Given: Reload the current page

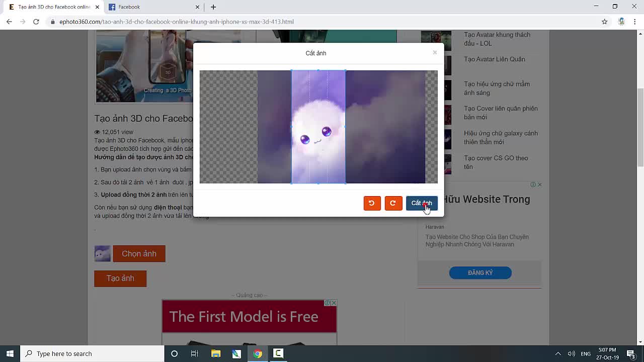Looking at the screenshot, I should (x=36, y=22).
